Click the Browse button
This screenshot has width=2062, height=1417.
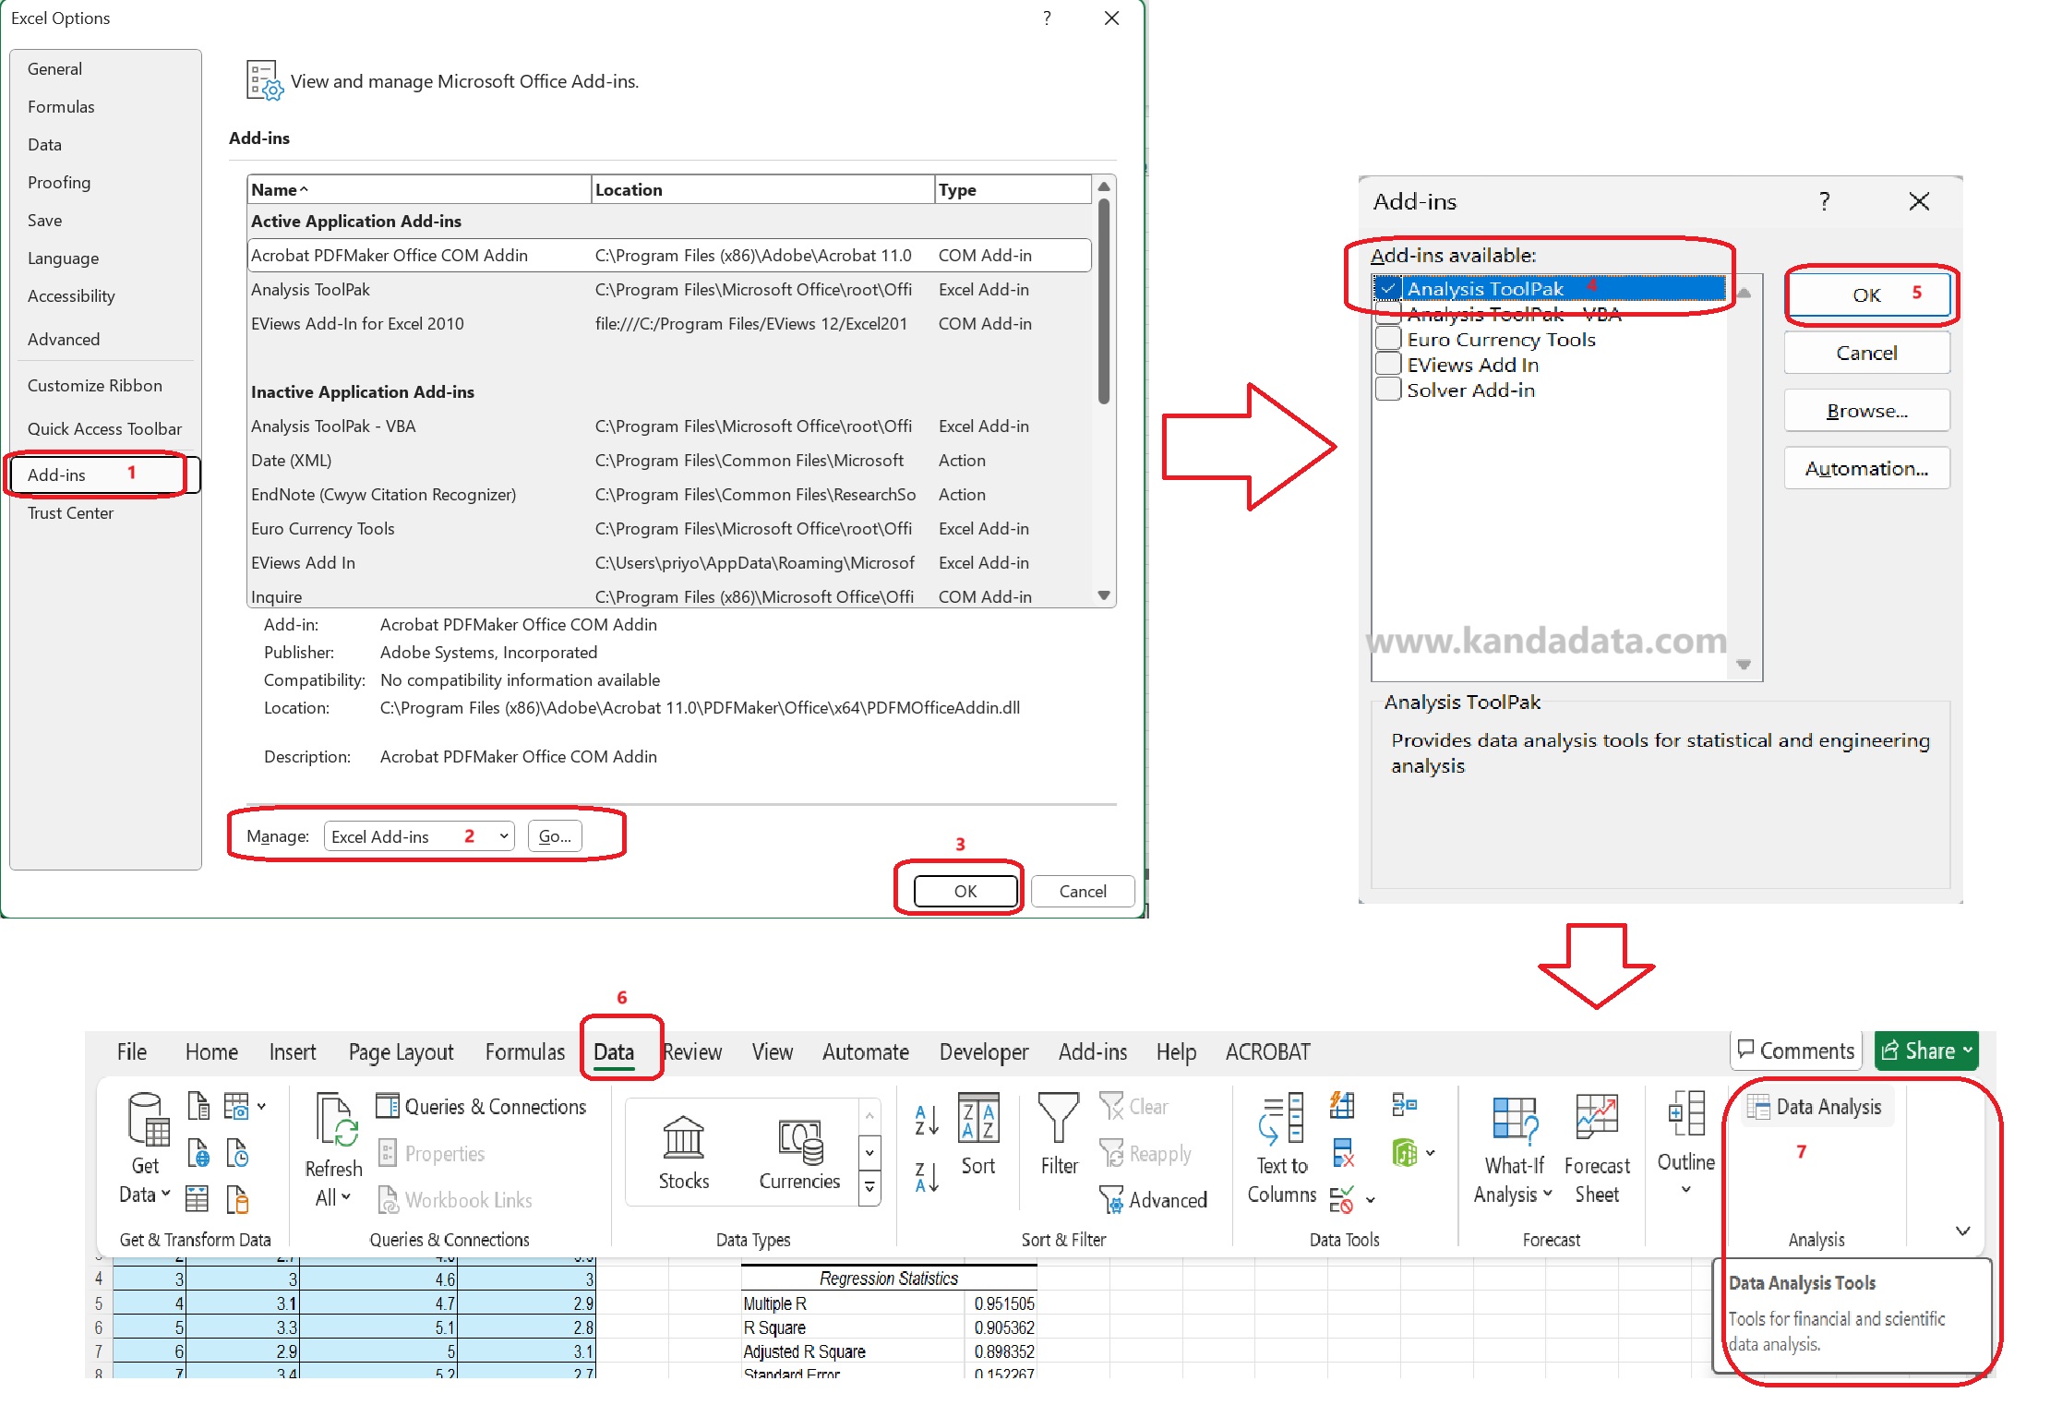(x=1866, y=410)
